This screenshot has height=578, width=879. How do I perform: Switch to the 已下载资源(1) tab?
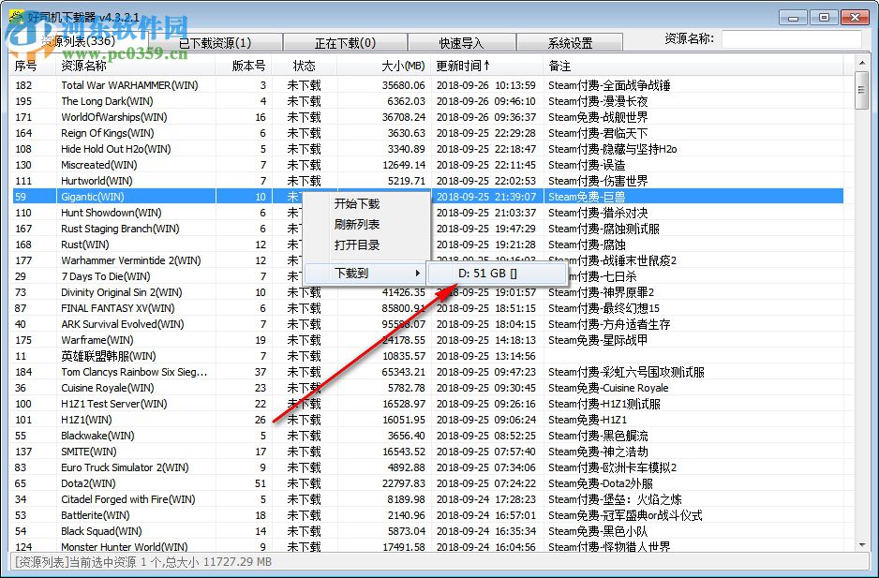pos(216,42)
